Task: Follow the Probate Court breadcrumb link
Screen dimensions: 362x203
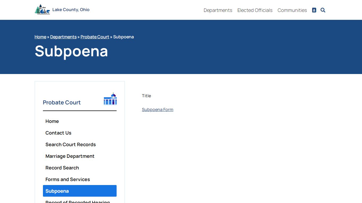Action: 95,37
